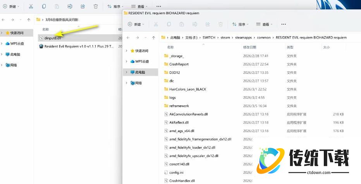Open the 查看 view dropdown in the front window
This screenshot has width=361, height=184.
tap(265, 24)
